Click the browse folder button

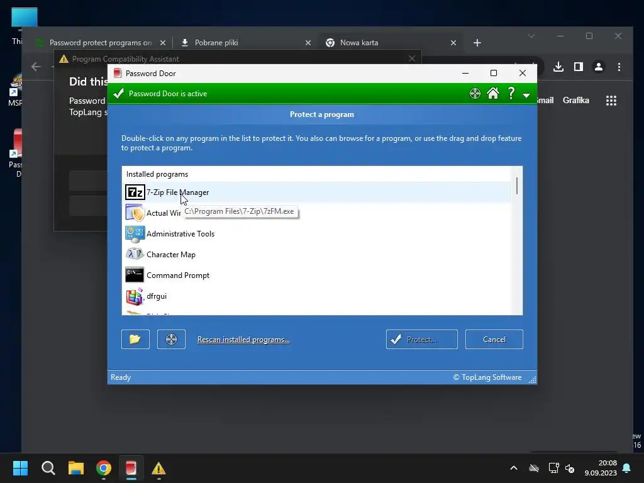coord(136,339)
